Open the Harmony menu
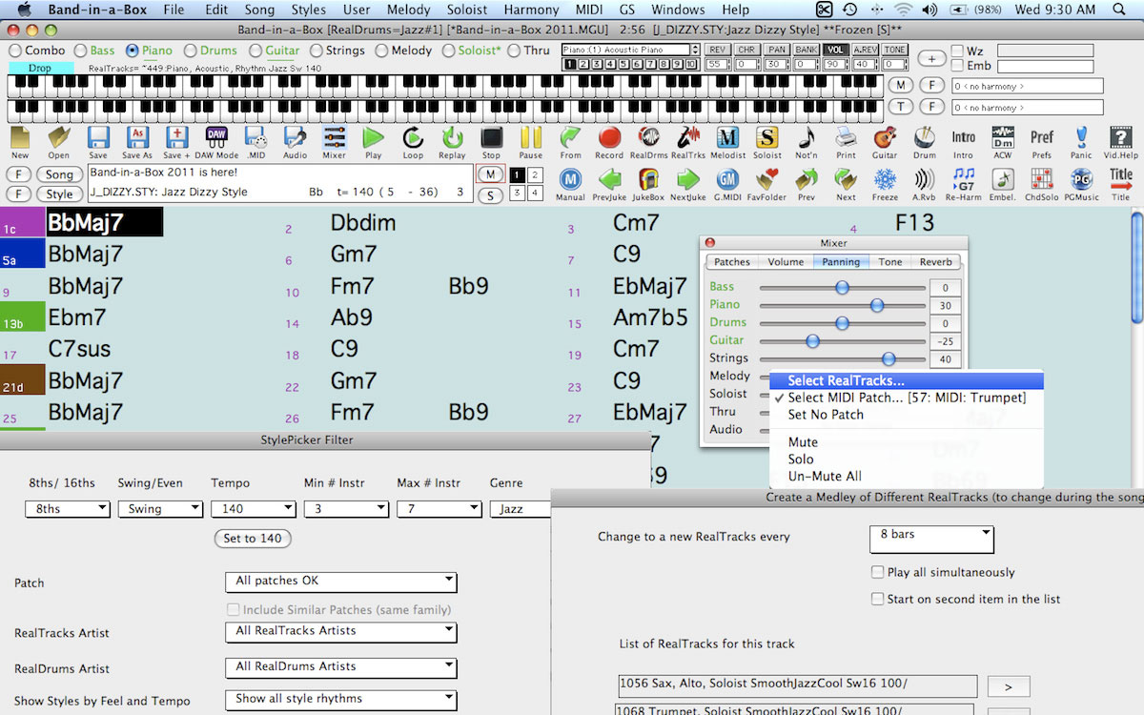1144x715 pixels. [531, 10]
